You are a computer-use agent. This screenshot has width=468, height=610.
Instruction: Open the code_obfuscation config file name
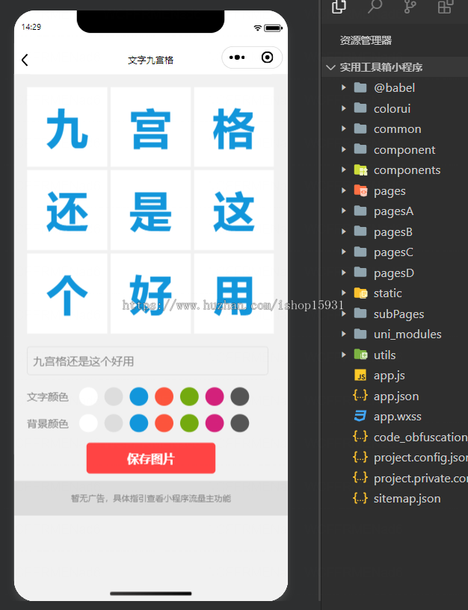(x=421, y=438)
